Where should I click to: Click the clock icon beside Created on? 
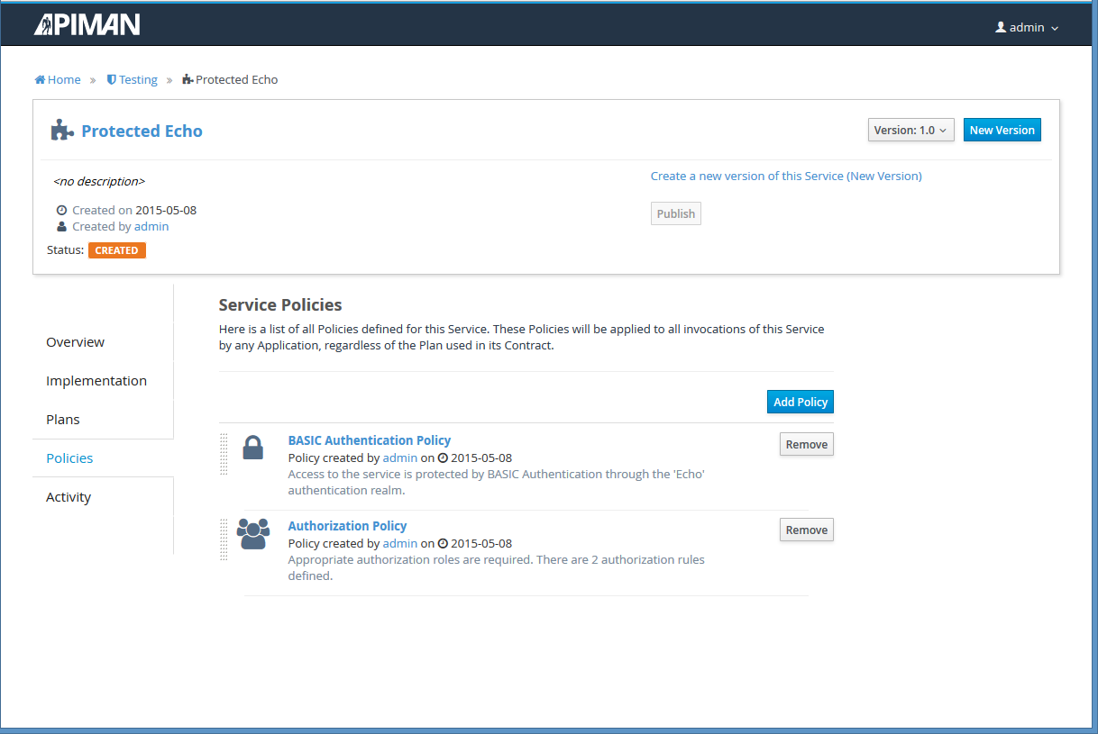point(61,210)
